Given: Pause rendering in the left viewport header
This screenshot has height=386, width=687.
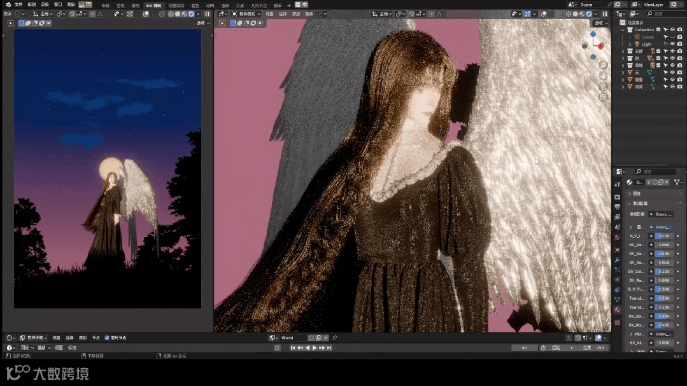Looking at the screenshot, I should [207, 14].
